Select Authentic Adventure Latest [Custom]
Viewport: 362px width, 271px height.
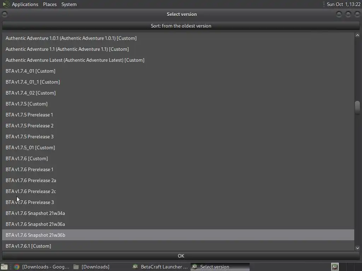(x=178, y=60)
